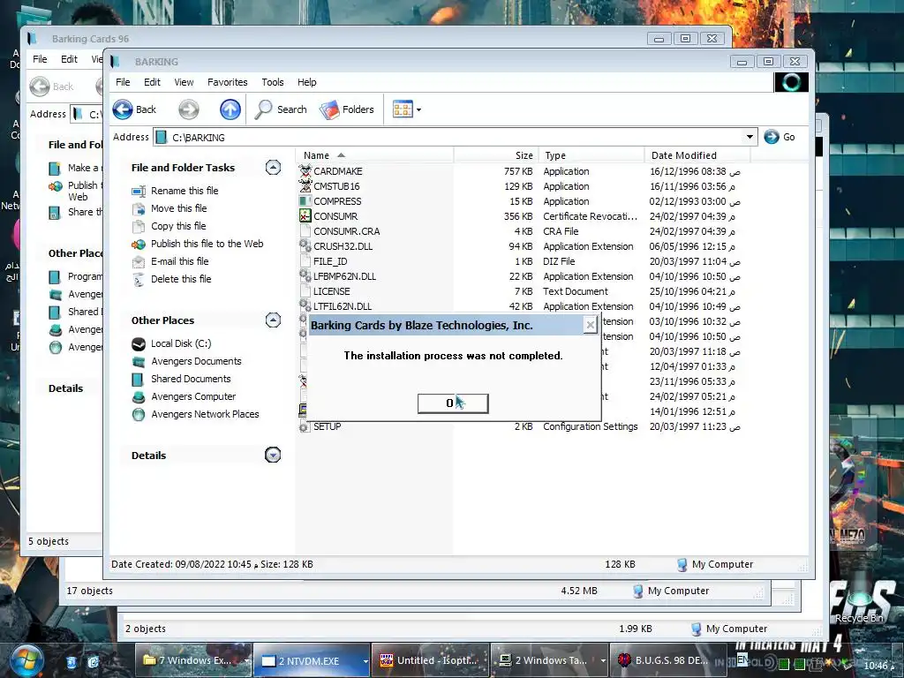Open the Tools menu
The width and height of the screenshot is (904, 678).
[273, 82]
